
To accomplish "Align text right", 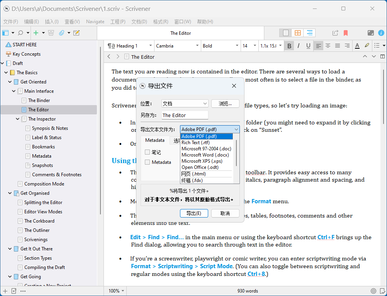I will (347, 46).
